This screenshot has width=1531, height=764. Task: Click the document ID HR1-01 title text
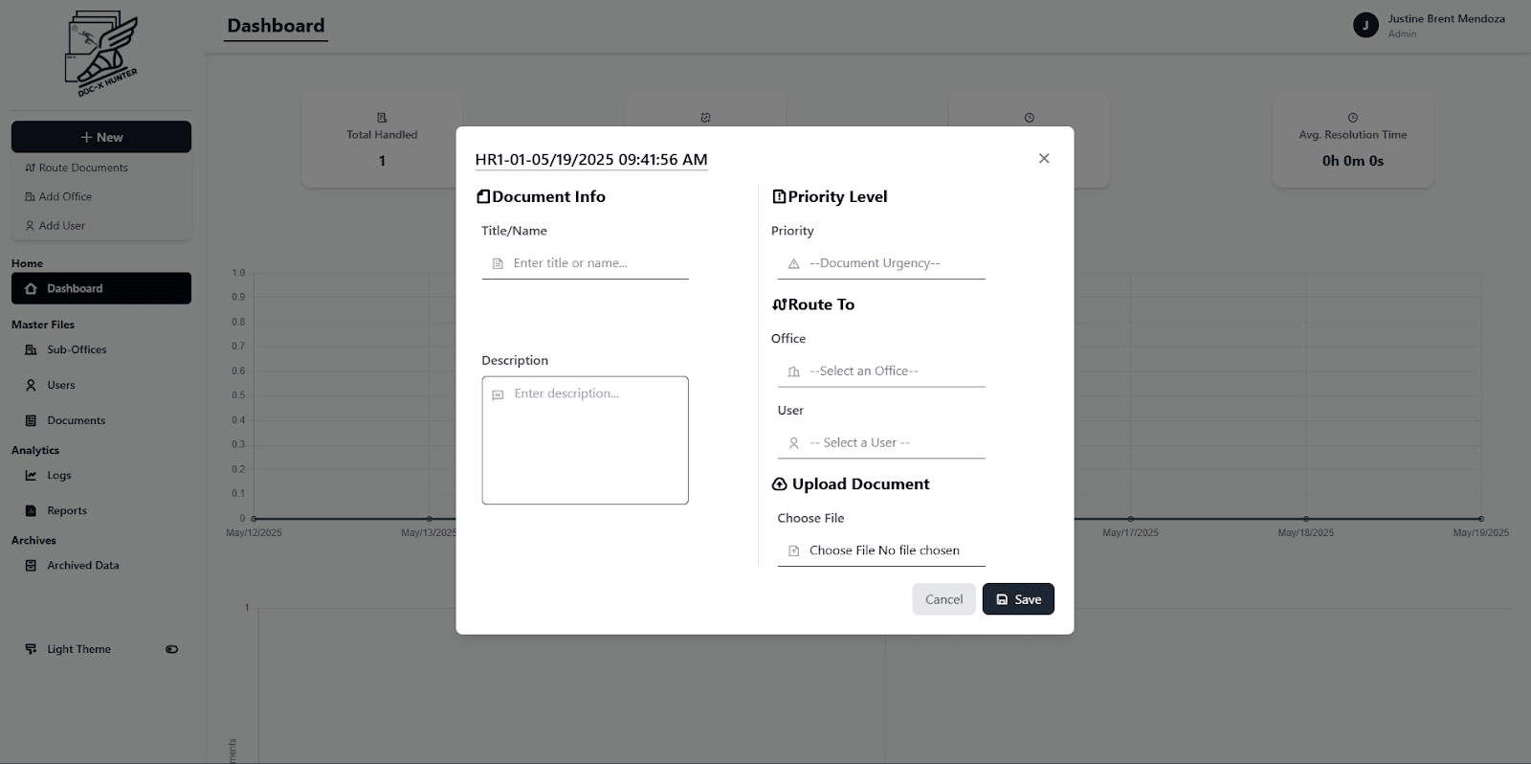[x=591, y=160]
